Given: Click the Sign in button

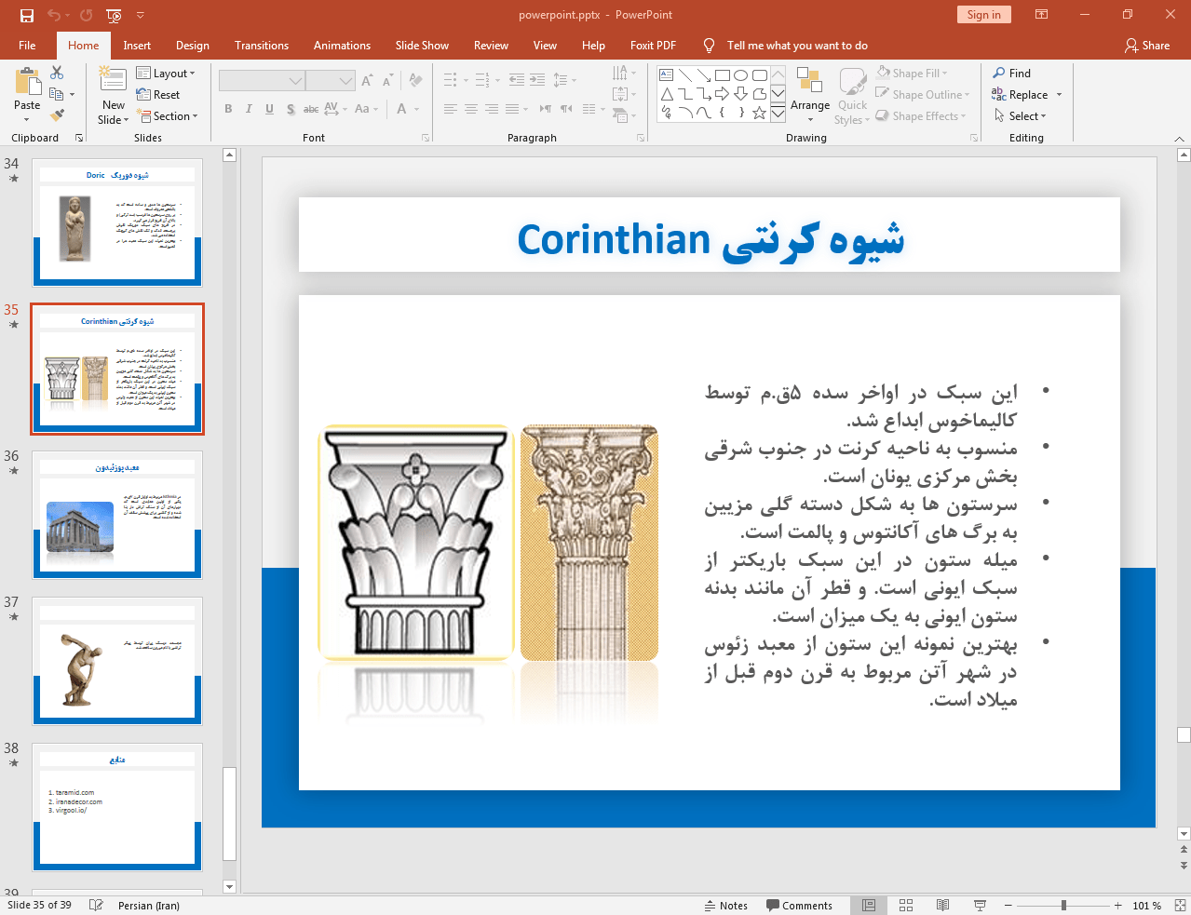Looking at the screenshot, I should click(x=983, y=14).
